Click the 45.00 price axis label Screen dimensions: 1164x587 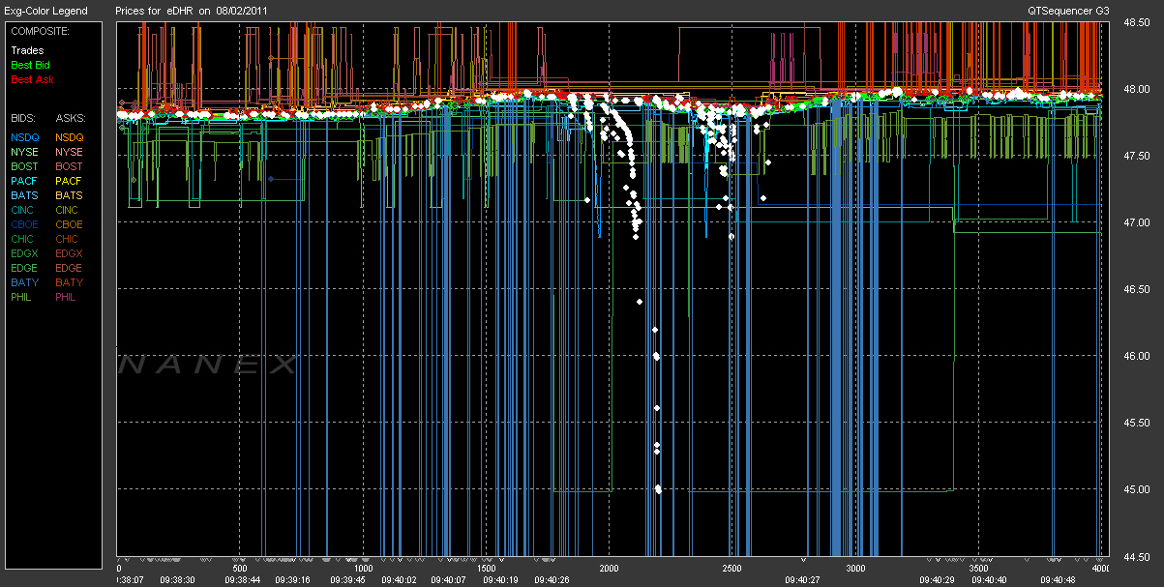click(x=1136, y=490)
